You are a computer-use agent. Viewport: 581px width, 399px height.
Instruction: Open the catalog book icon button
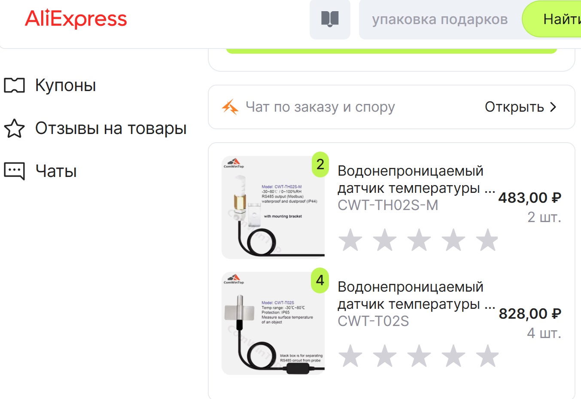(x=330, y=19)
